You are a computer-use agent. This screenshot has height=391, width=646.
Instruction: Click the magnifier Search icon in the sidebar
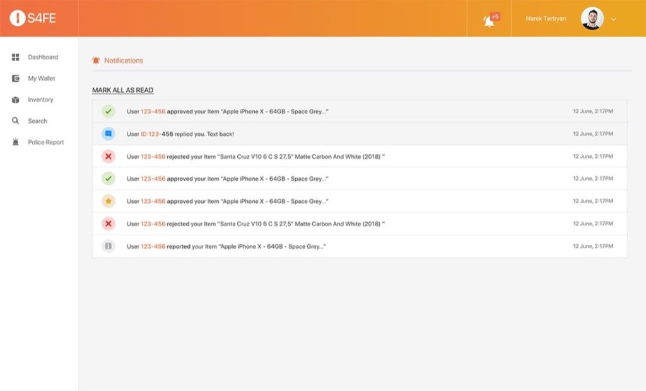coord(16,121)
